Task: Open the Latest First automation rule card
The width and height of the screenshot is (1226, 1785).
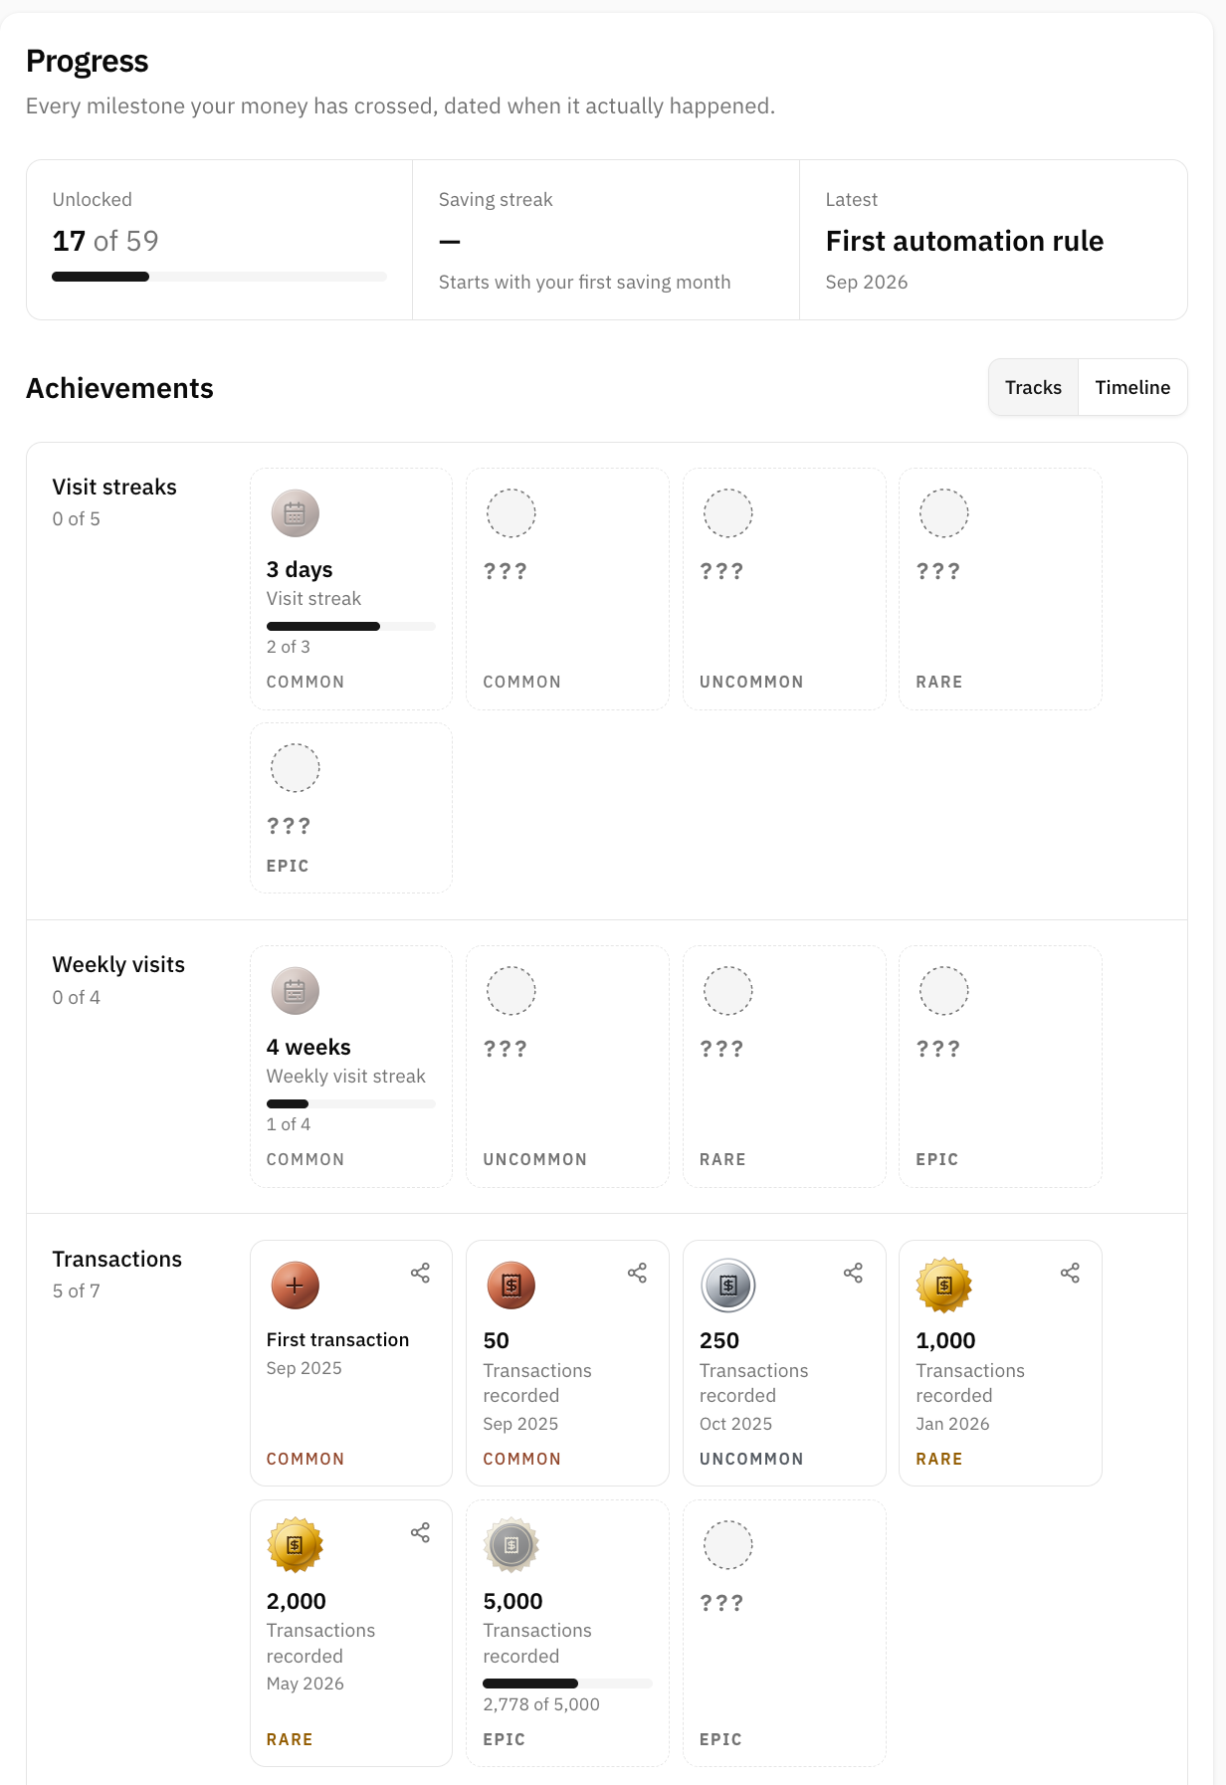Action: 993,240
